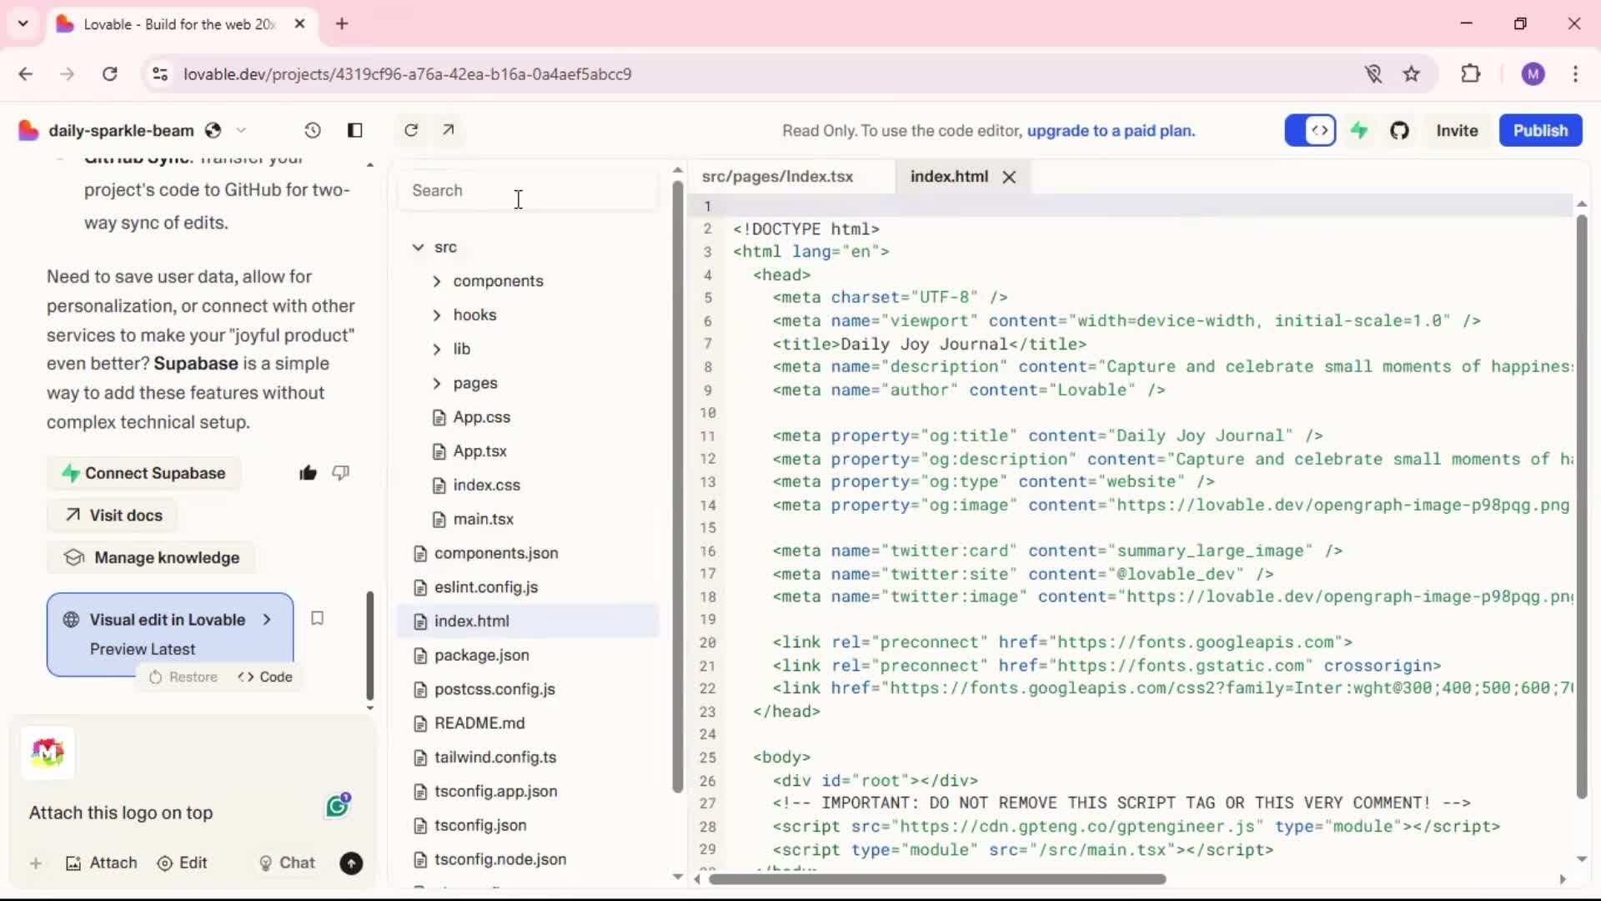Reload the browser page
Image resolution: width=1601 pixels, height=901 pixels.
coord(109,74)
